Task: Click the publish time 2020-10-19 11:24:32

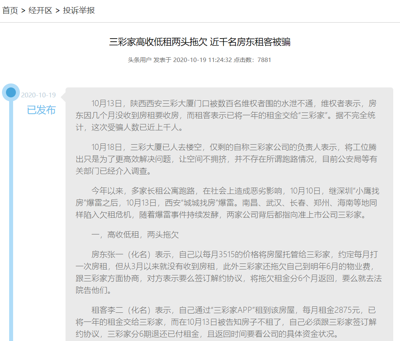Action: tap(203, 60)
